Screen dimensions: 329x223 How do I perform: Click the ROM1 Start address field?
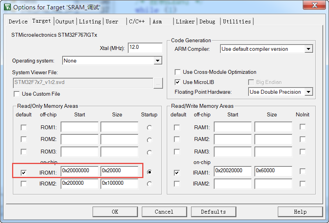click(x=80, y=127)
